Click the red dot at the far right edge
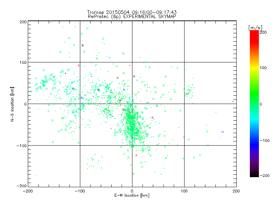Image resolution: width=278 pixels, height=208 pixels. (x=233, y=101)
